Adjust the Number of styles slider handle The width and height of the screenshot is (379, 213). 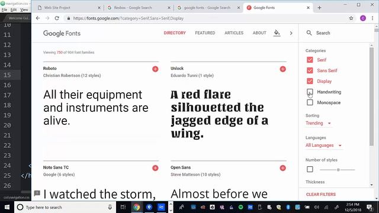point(338,170)
